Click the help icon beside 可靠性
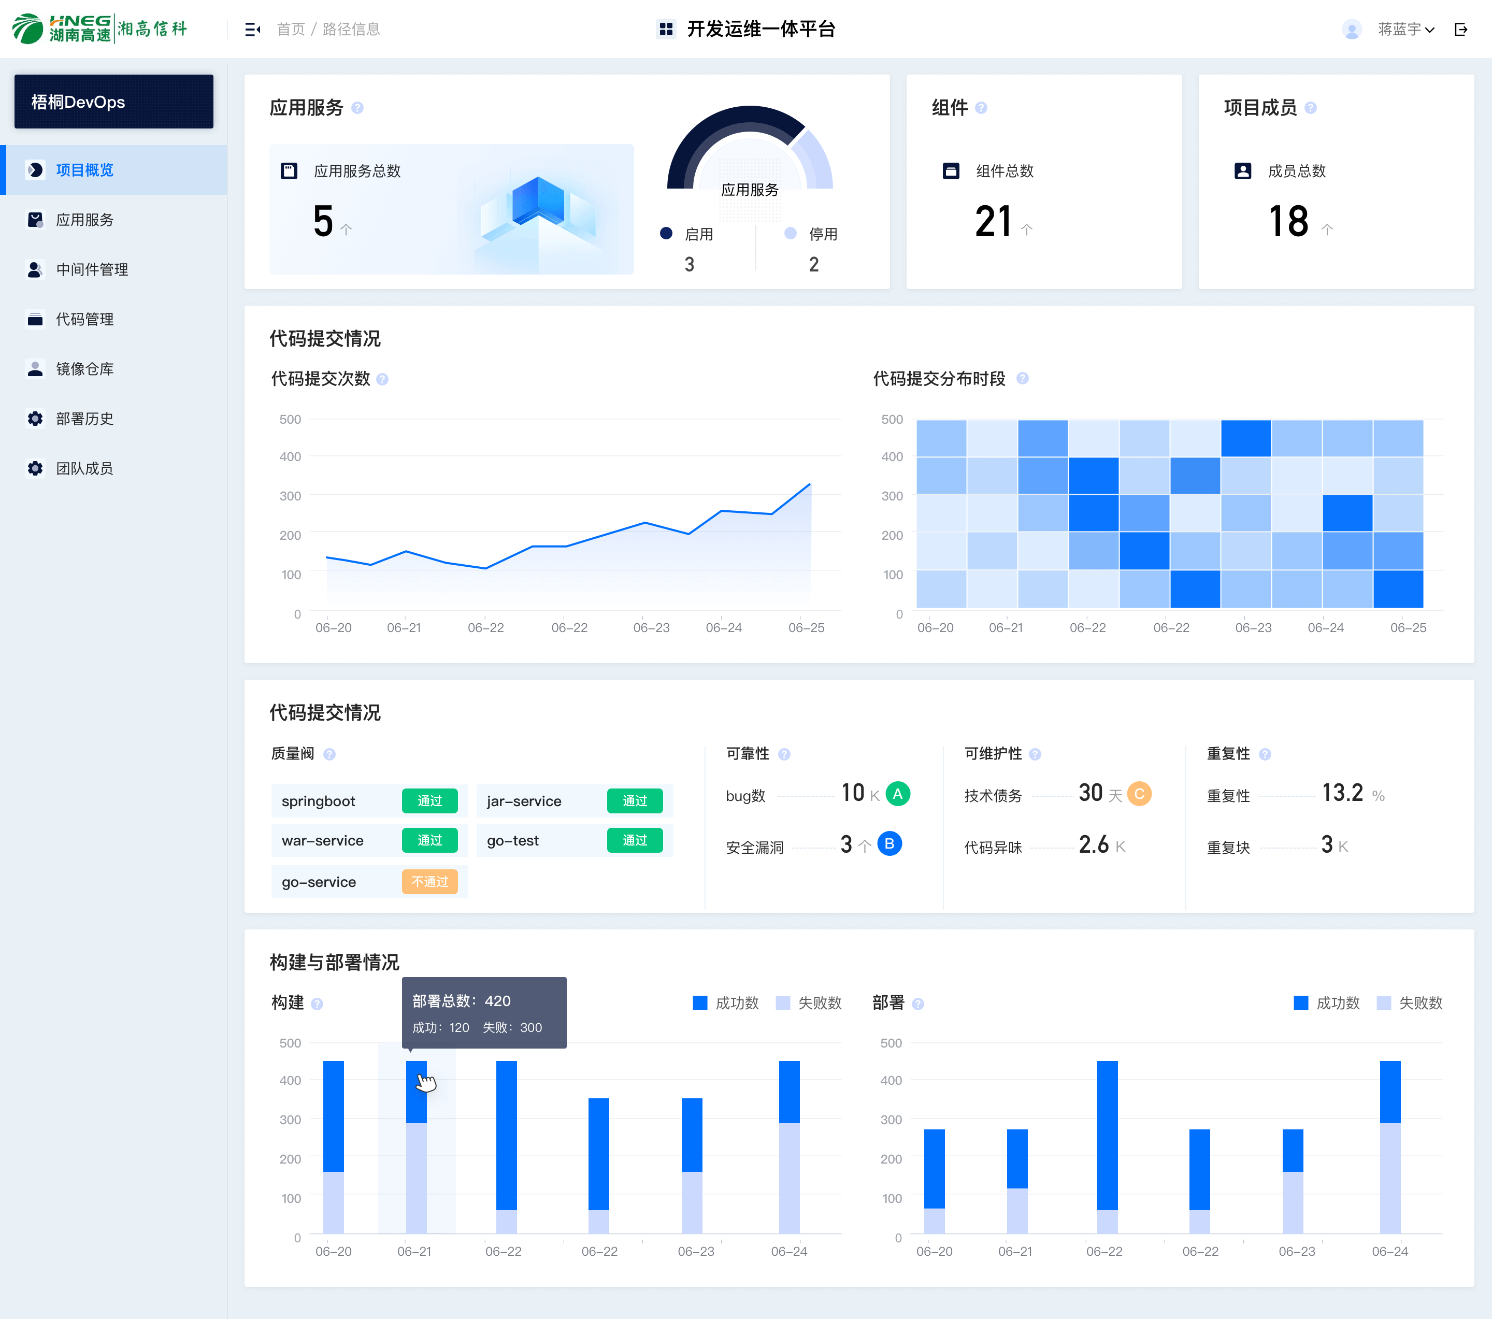 (x=784, y=754)
